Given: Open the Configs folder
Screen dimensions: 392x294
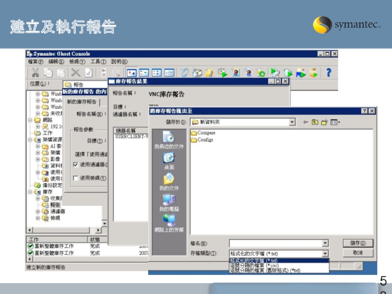Looking at the screenshot, I should [x=202, y=140].
